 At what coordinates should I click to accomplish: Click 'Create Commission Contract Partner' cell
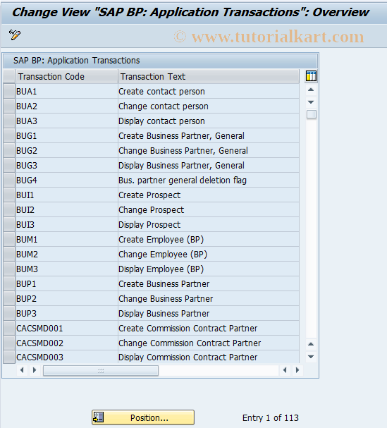pyautogui.click(x=209, y=328)
